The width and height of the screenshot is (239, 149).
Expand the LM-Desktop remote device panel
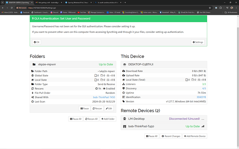pos(164,119)
